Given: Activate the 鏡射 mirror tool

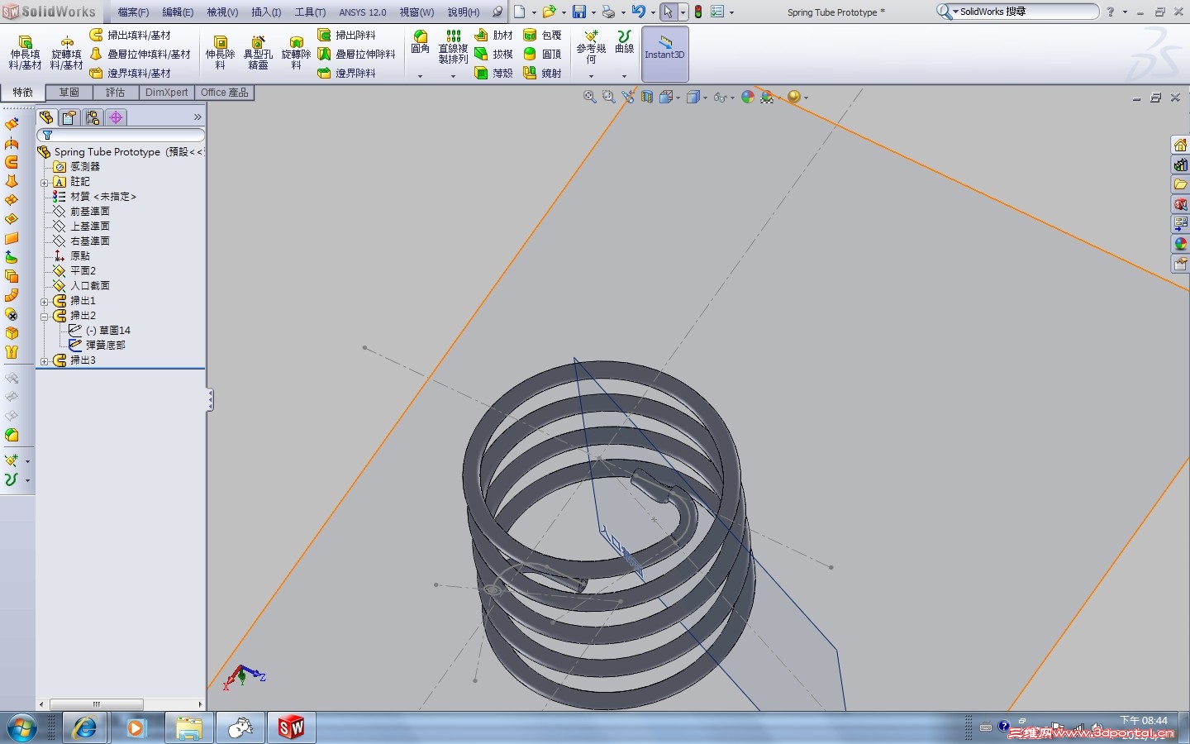Looking at the screenshot, I should click(x=543, y=73).
